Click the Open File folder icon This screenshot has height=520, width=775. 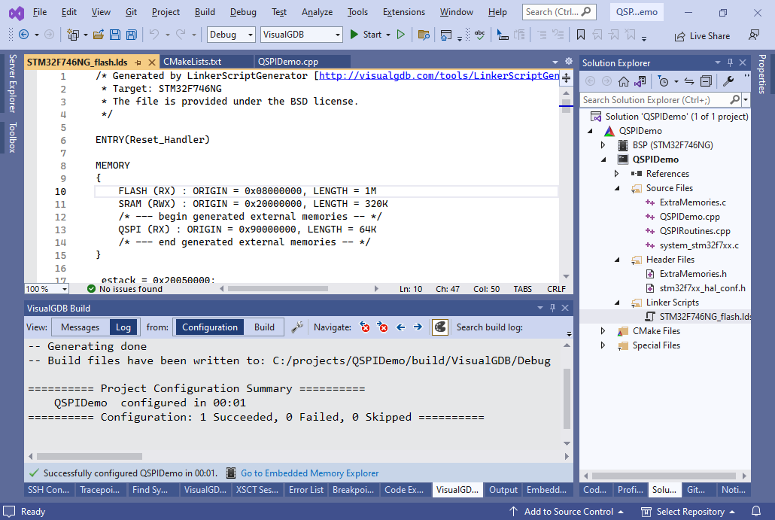point(99,35)
